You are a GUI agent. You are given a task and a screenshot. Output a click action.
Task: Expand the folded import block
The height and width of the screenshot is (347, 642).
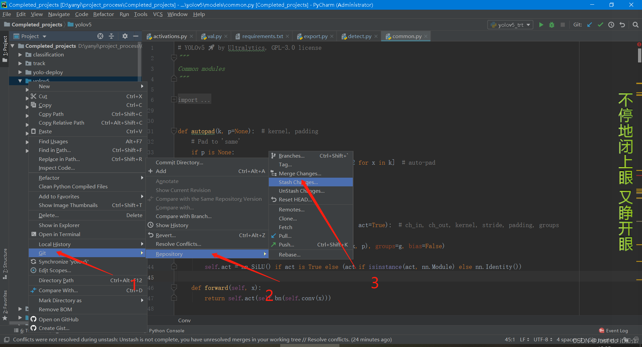pos(174,100)
